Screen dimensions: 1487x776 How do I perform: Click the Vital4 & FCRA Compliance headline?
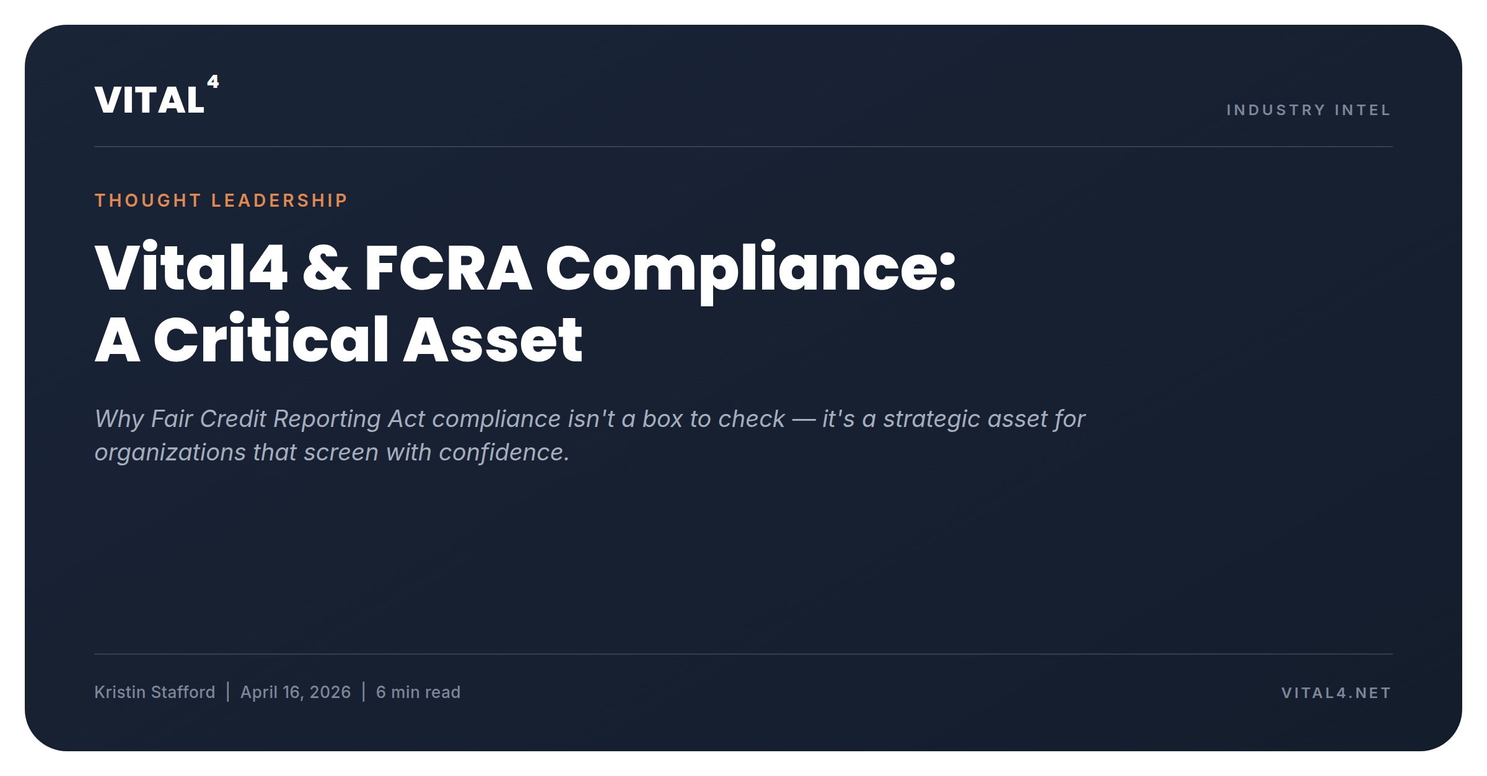coord(525,269)
